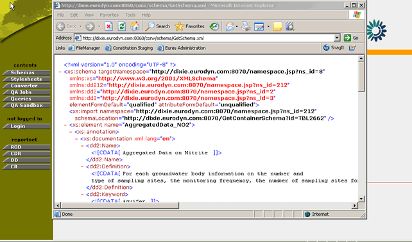Viewport: 412px width, 242px height.
Task: Click the URL address input field
Action: (x=207, y=38)
